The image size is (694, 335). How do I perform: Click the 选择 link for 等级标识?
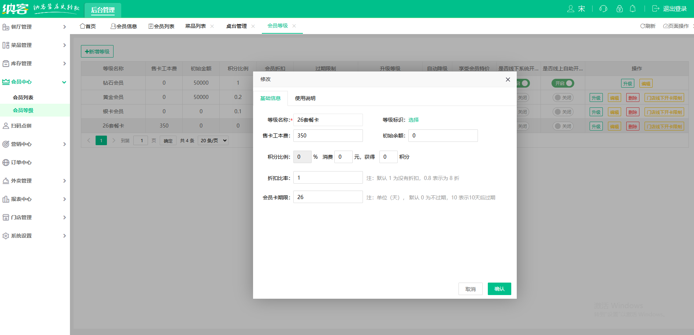click(413, 120)
